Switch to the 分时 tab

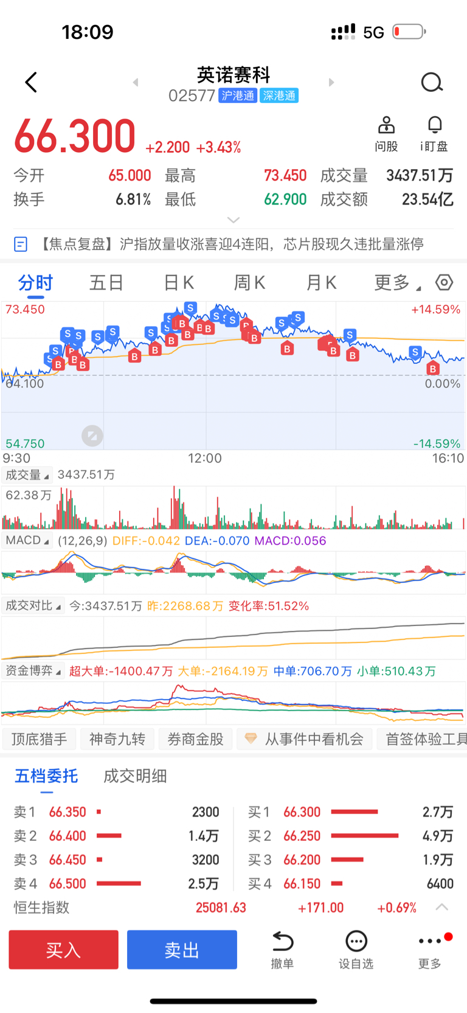35,282
